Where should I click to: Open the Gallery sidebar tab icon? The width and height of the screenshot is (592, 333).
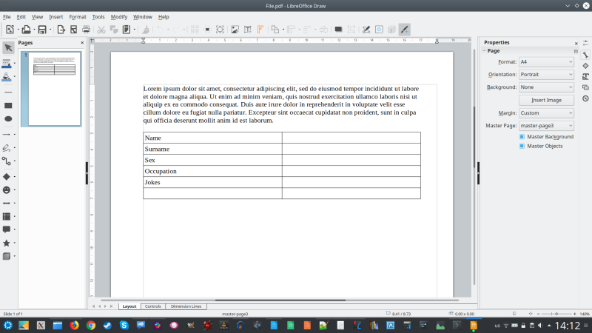(x=585, y=87)
